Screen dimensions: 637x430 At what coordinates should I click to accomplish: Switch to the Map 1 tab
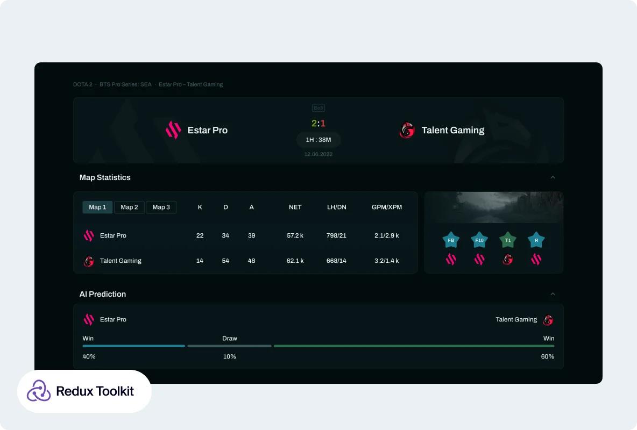(x=97, y=207)
